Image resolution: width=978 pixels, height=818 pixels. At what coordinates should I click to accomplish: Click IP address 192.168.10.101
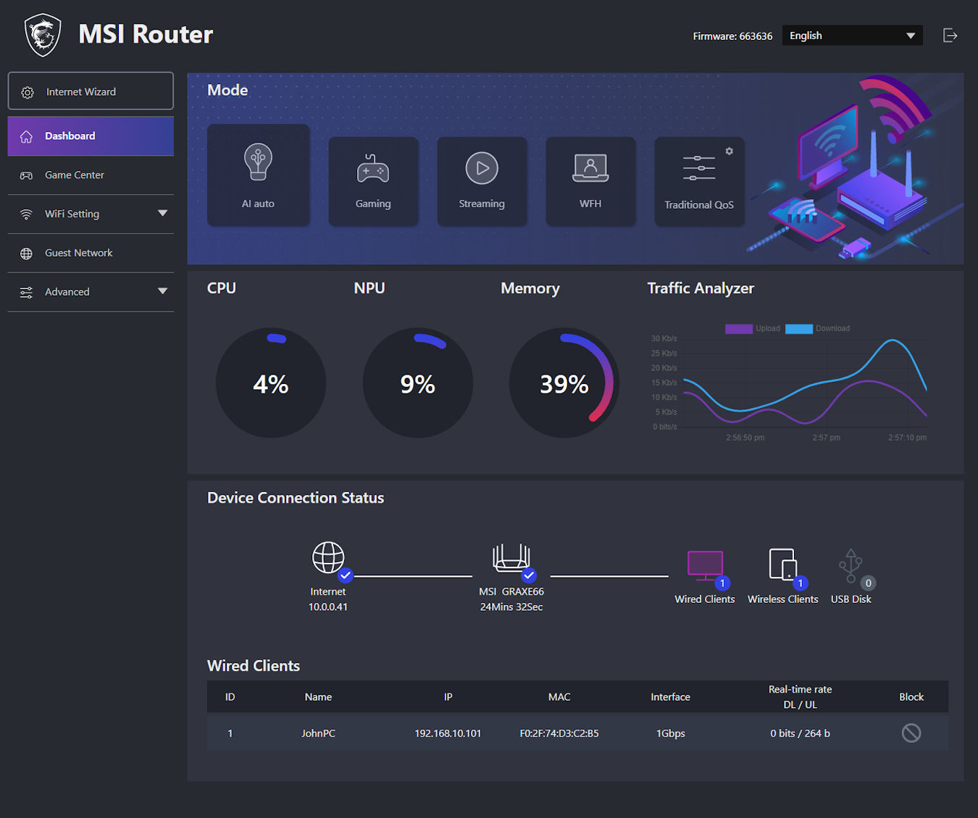pos(448,733)
